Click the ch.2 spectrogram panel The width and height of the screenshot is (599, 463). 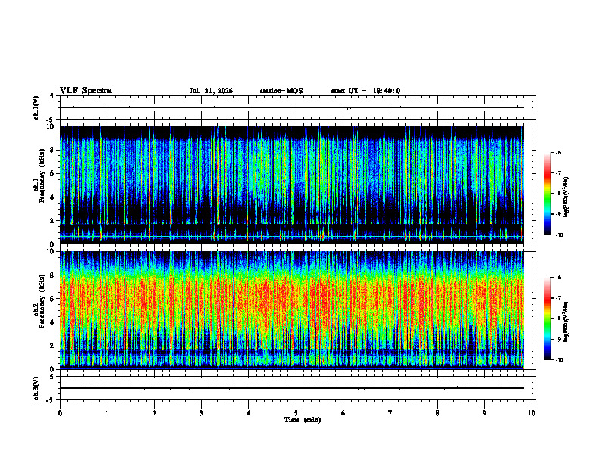pos(292,310)
